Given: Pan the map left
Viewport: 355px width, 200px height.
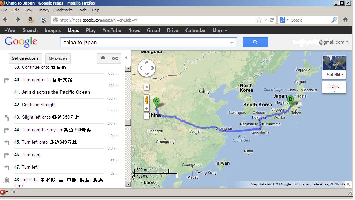Looking at the screenshot, I should (x=141, y=68).
